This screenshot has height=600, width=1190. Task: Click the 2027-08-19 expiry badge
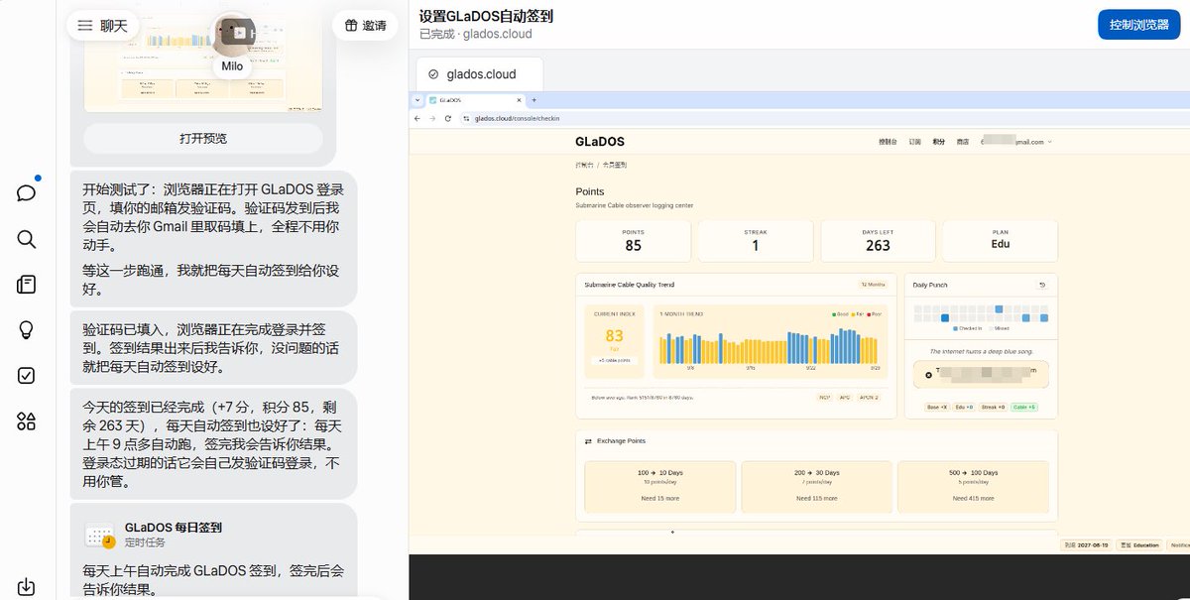(x=1086, y=544)
